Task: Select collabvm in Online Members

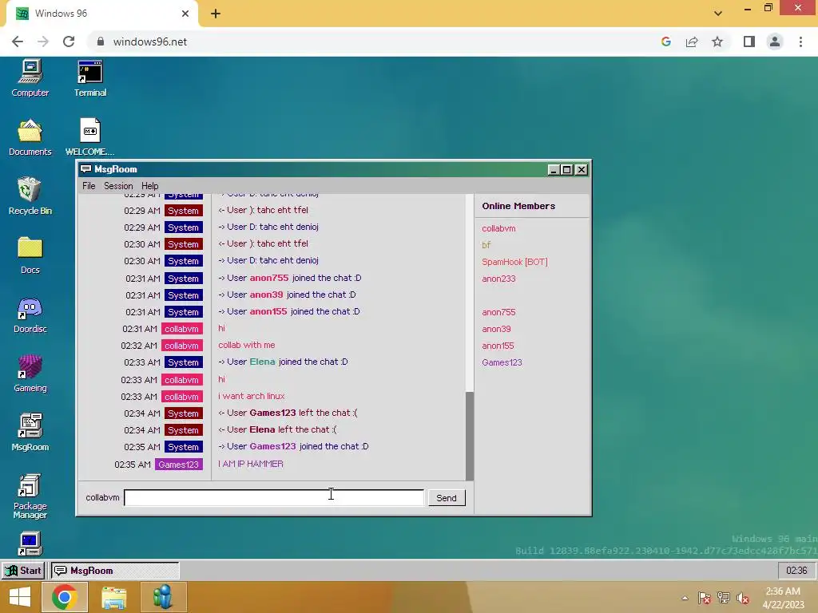Action: click(498, 228)
